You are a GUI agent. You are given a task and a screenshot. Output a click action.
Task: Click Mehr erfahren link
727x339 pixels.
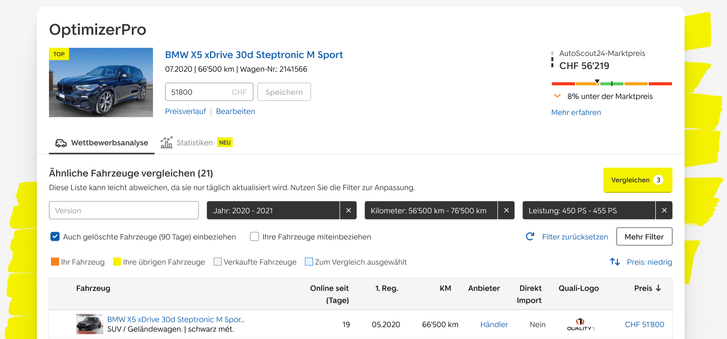(x=576, y=112)
